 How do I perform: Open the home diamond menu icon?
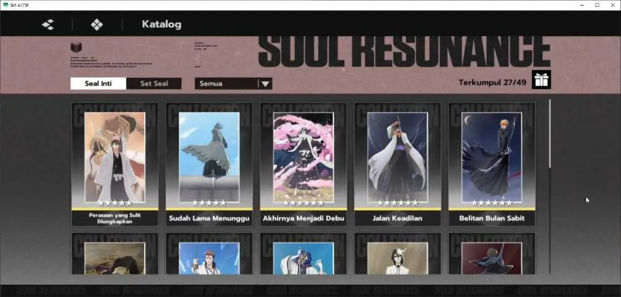click(97, 25)
